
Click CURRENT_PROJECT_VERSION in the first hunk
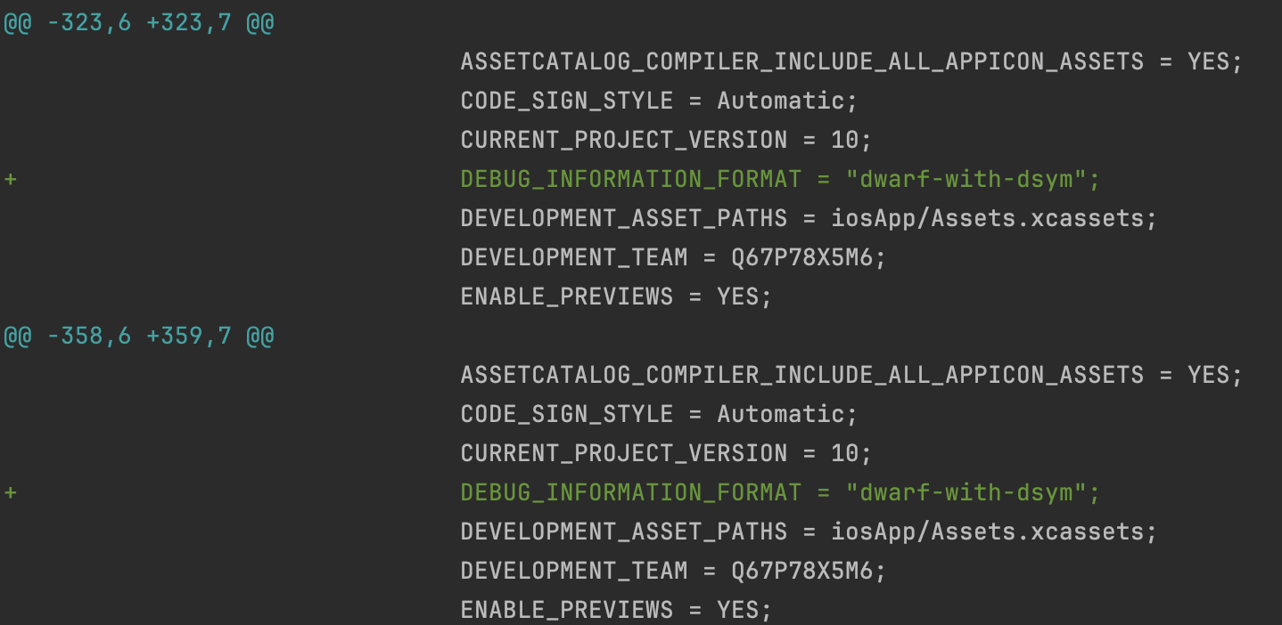tap(623, 140)
